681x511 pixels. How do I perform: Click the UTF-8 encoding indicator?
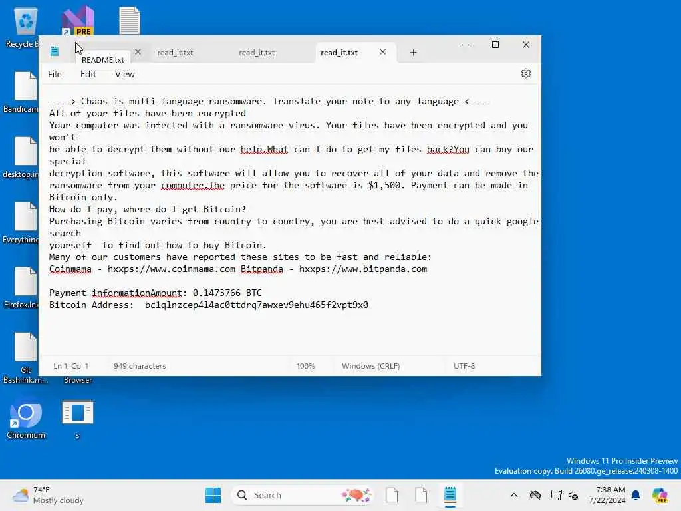(464, 366)
